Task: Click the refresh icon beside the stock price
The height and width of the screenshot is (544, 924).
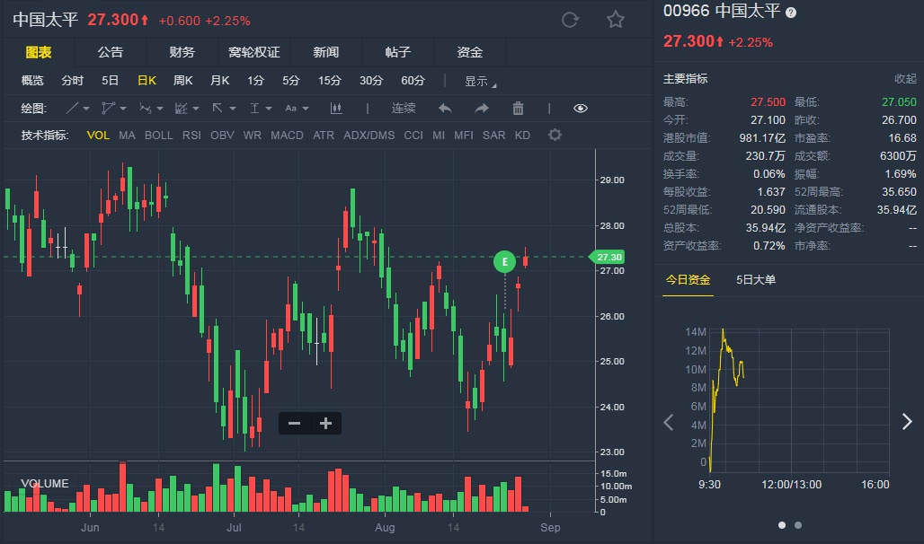Action: tap(570, 20)
